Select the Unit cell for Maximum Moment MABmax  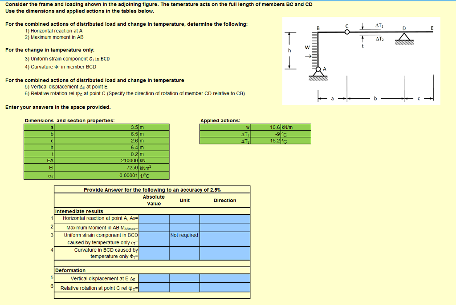[x=184, y=227]
